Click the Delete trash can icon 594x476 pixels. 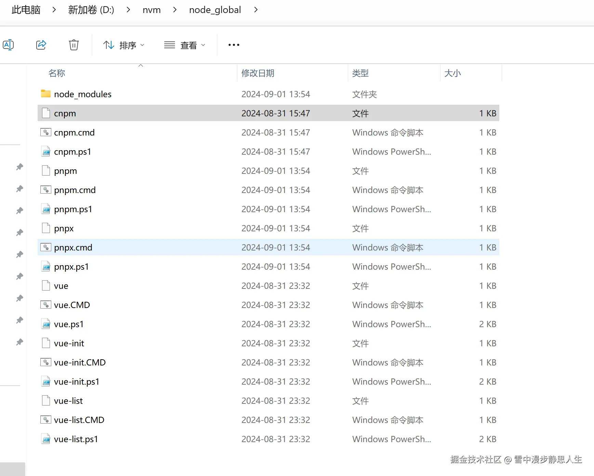(74, 45)
